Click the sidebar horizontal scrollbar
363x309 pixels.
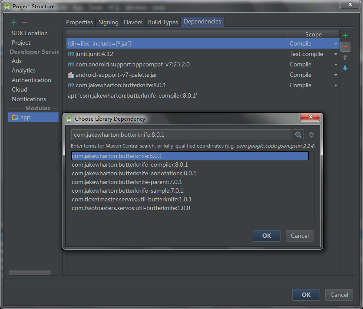click(30, 273)
